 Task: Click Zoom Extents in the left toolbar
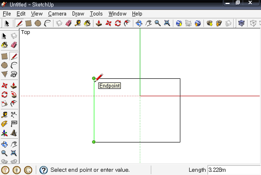[x=14, y=153]
